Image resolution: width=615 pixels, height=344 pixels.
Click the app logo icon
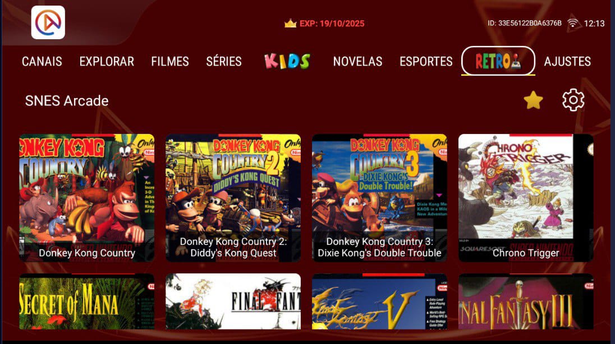click(x=48, y=22)
